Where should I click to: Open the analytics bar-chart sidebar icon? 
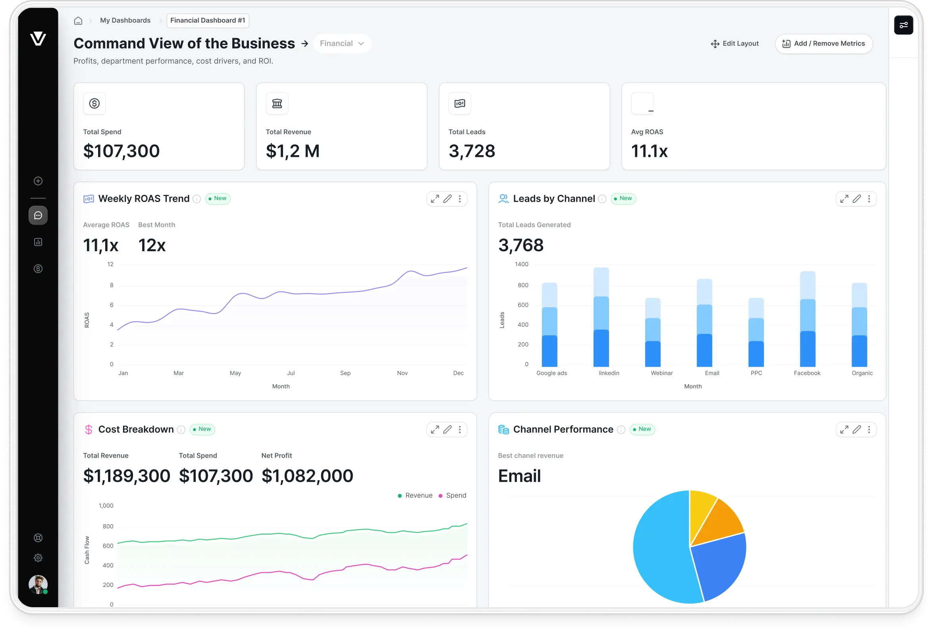(x=38, y=242)
